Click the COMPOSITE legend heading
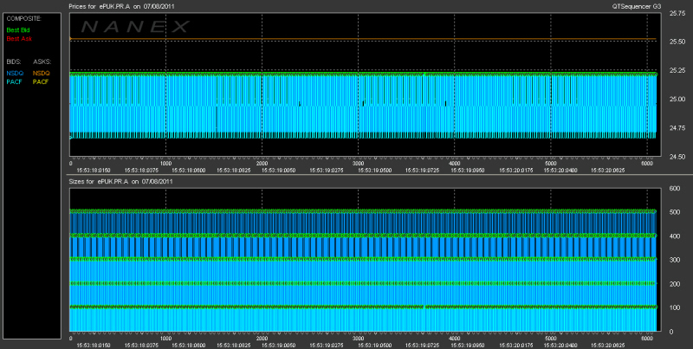Viewport: 693px width, 349px height. click(24, 18)
